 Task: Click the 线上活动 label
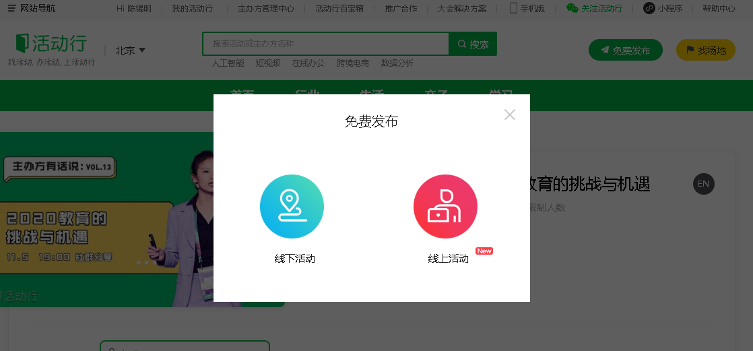pos(448,259)
